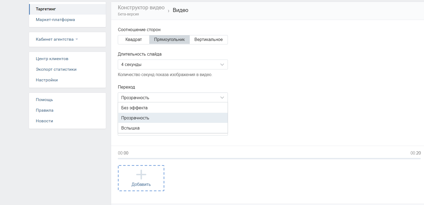Open Экспорт статистики page
This screenshot has height=205, width=424.
coord(56,69)
